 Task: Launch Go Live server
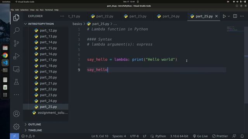pos(200,136)
